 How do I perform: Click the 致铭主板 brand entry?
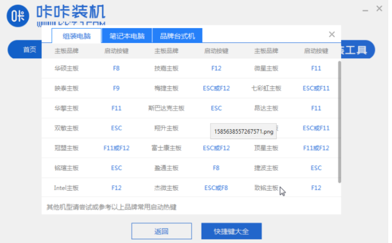266,188
